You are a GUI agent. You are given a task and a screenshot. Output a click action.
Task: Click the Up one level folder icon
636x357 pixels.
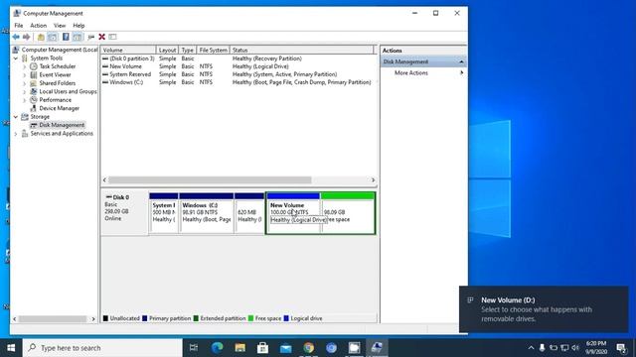[x=41, y=37]
